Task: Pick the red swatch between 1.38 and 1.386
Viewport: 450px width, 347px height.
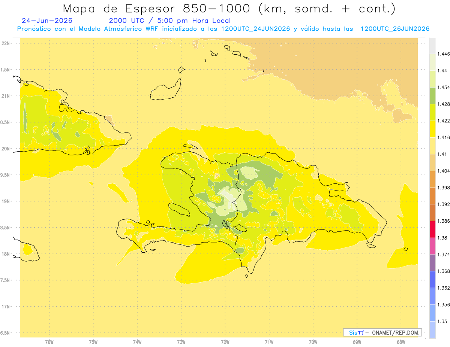Action: pyautogui.click(x=433, y=229)
